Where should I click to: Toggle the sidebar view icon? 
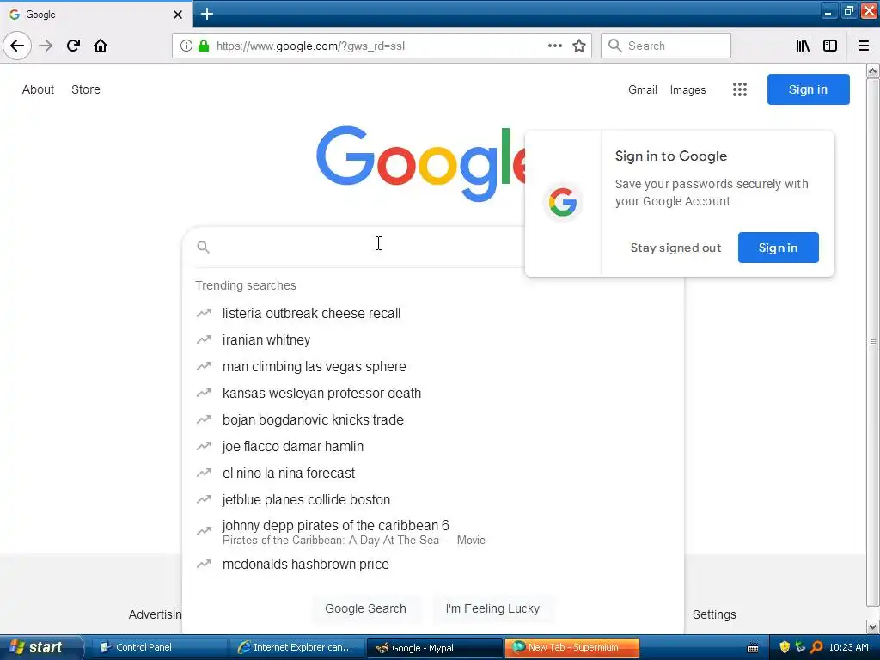830,46
